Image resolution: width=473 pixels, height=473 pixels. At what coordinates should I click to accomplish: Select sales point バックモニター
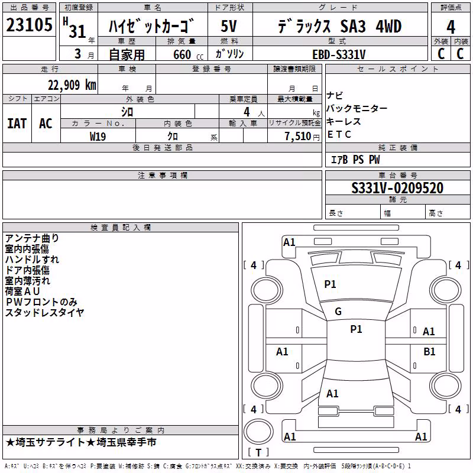point(357,108)
